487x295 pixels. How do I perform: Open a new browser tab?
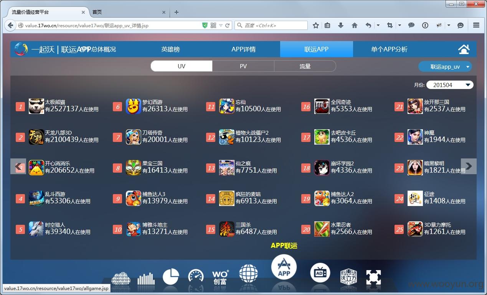point(177,12)
